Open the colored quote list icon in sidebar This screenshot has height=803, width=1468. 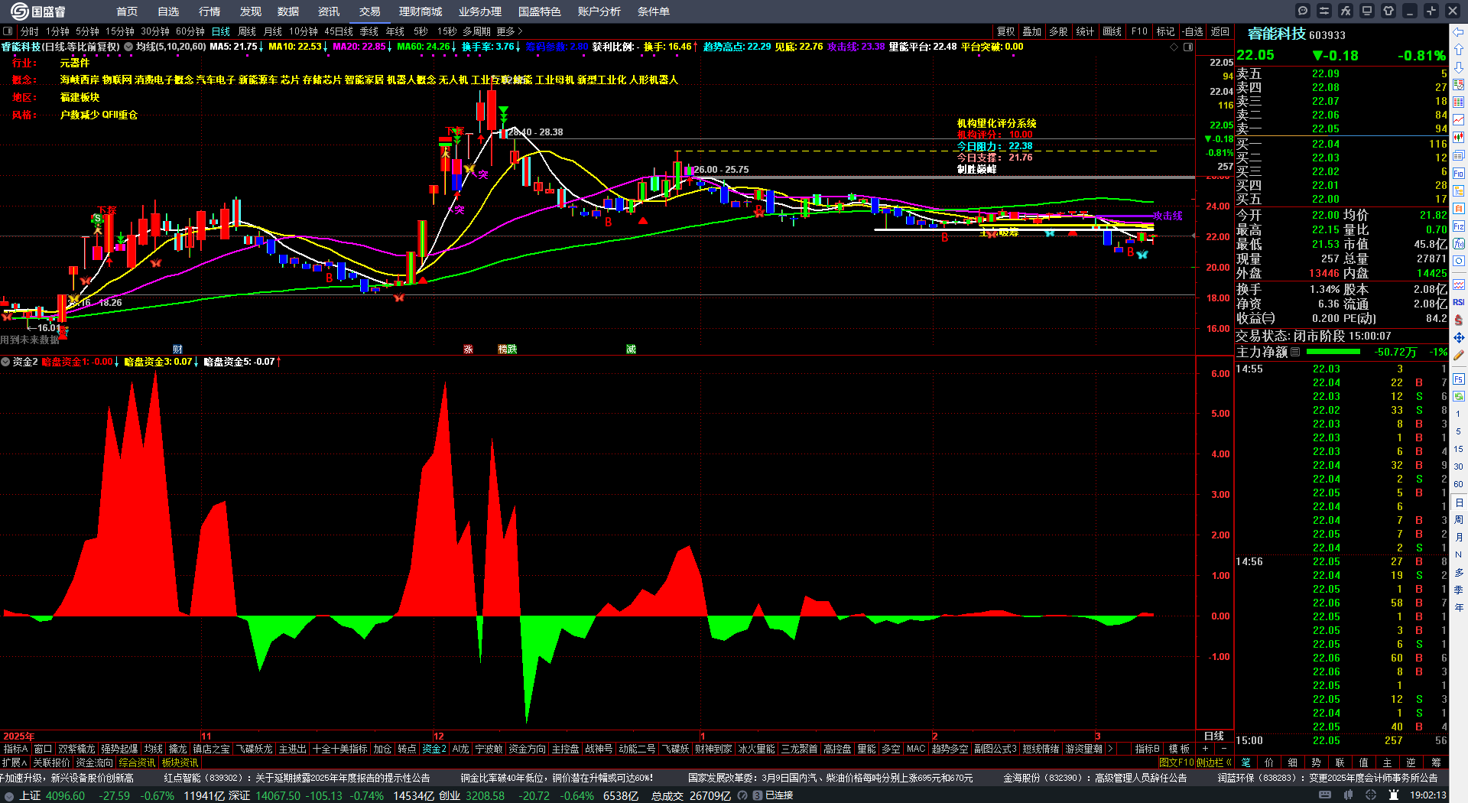(1459, 102)
